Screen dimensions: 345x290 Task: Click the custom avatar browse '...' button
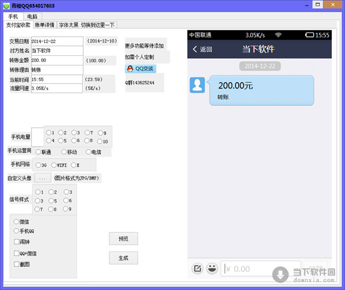(43, 178)
